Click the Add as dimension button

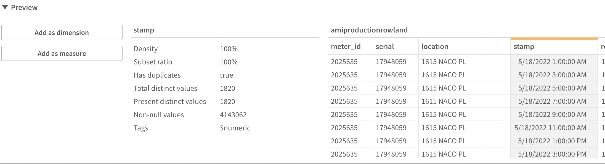pyautogui.click(x=62, y=33)
